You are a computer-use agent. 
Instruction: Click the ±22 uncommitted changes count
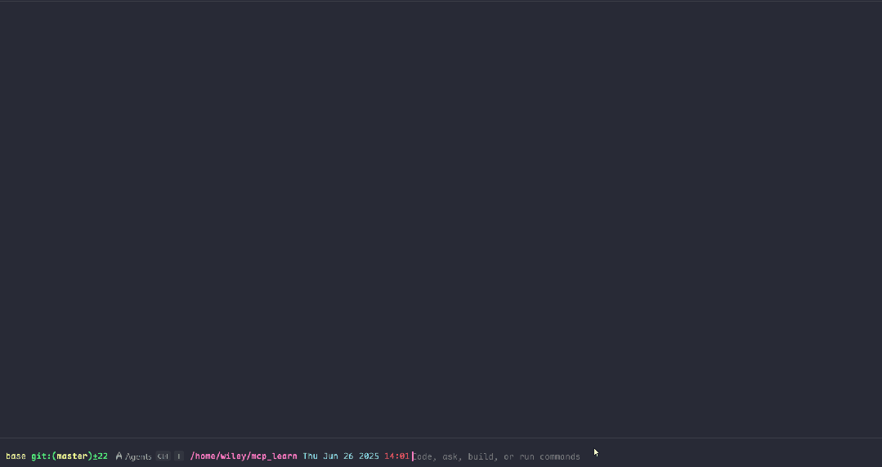pyautogui.click(x=100, y=456)
